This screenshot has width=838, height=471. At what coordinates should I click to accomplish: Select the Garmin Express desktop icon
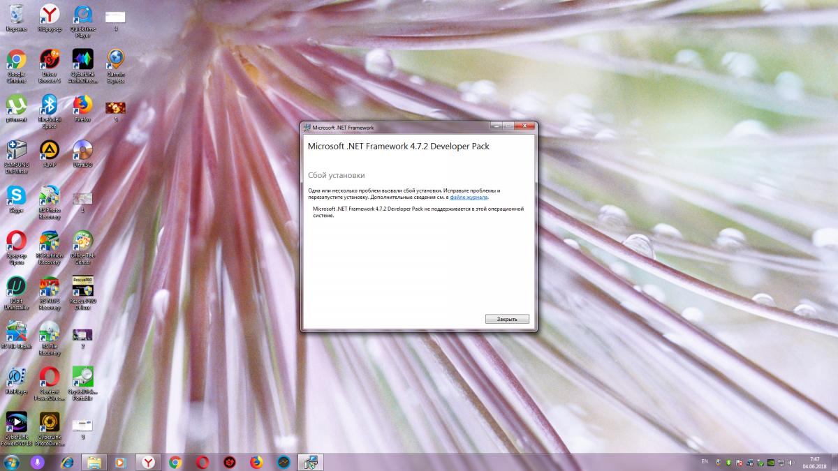pyautogui.click(x=116, y=61)
